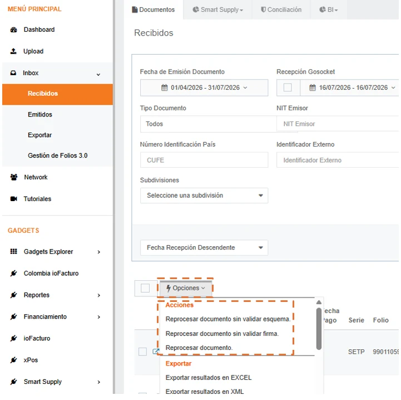Image resolution: width=401 pixels, height=400 pixels.
Task: Expand the sidebar Smart Supply submenu arrow
Action: pyautogui.click(x=98, y=382)
